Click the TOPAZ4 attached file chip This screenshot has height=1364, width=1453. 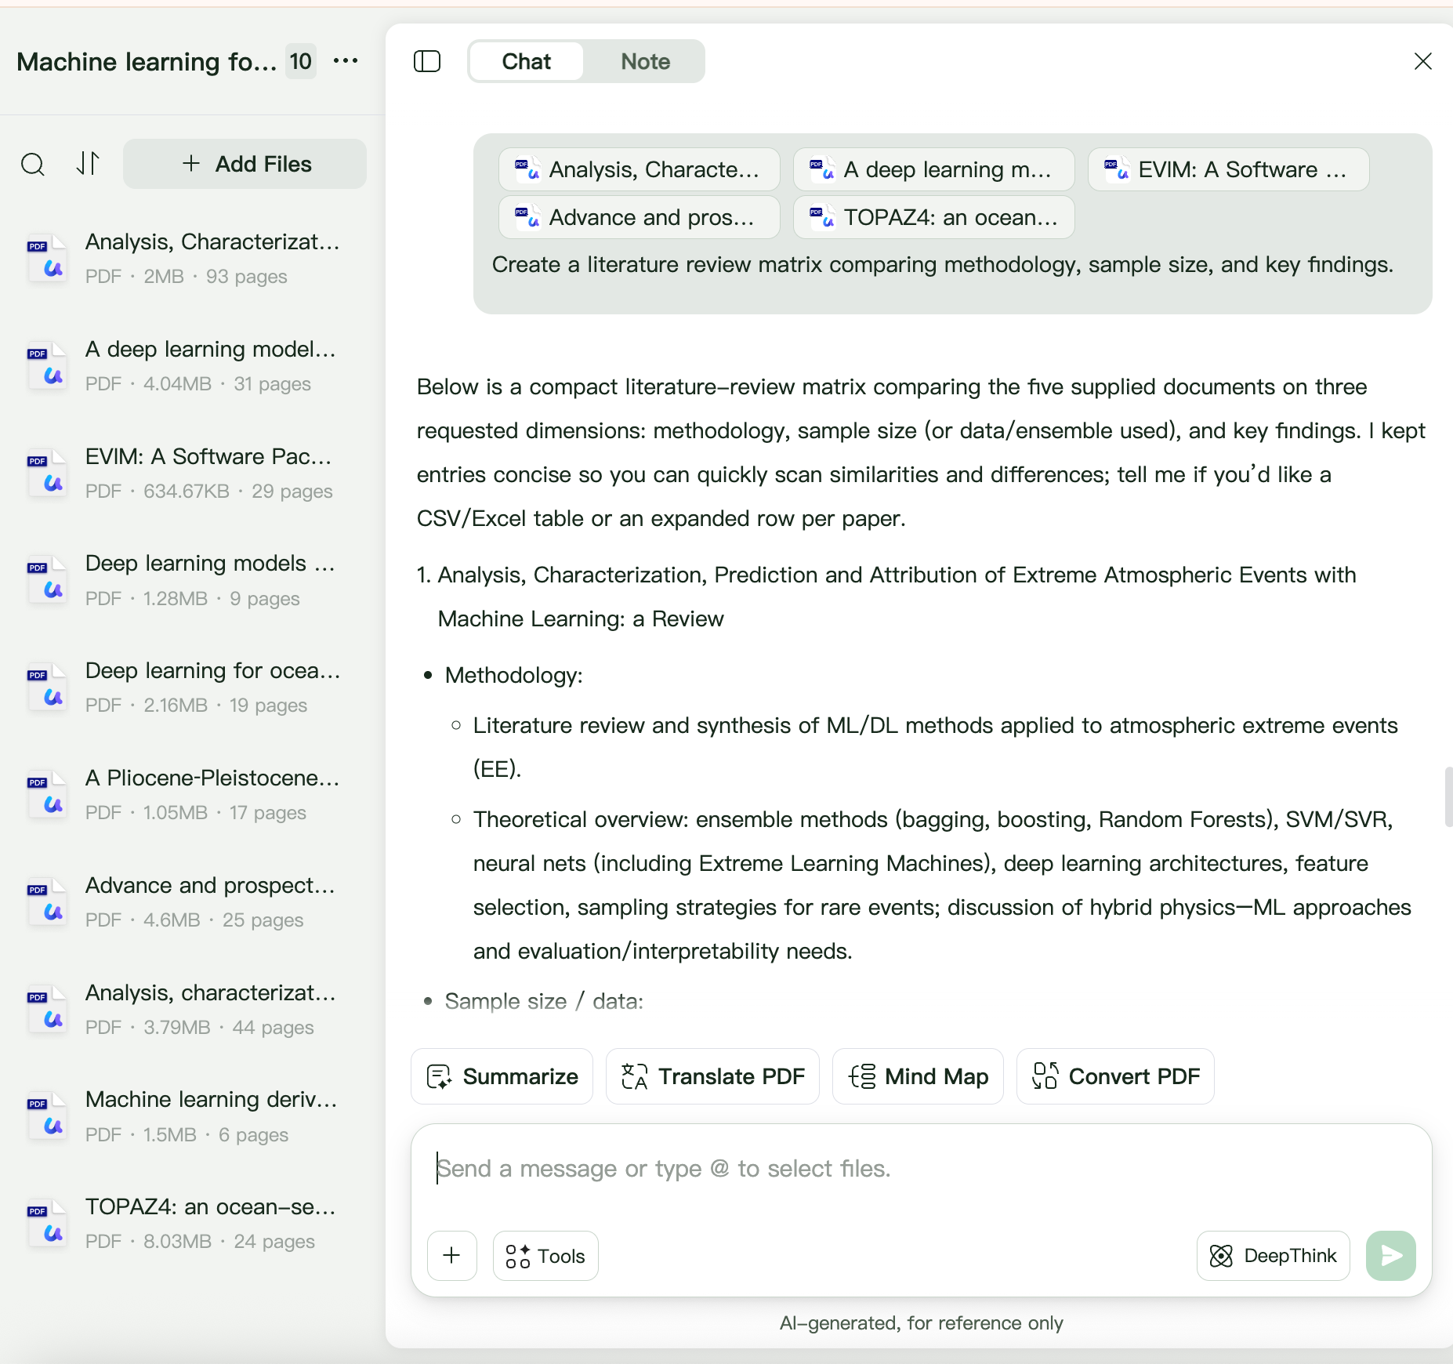[933, 217]
